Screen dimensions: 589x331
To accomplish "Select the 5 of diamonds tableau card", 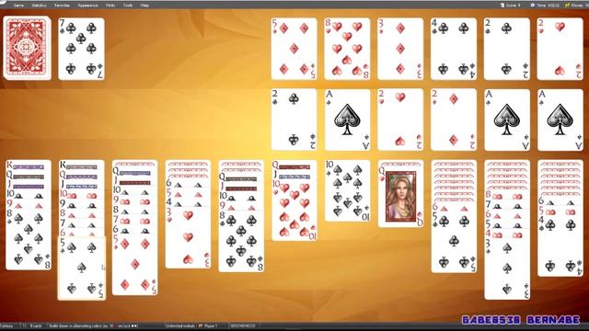I will (x=135, y=265).
